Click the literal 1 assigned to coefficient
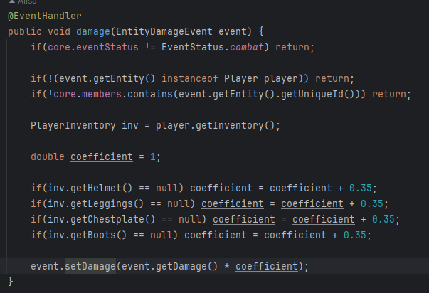Screen dimensions: 429x293 tap(153, 156)
